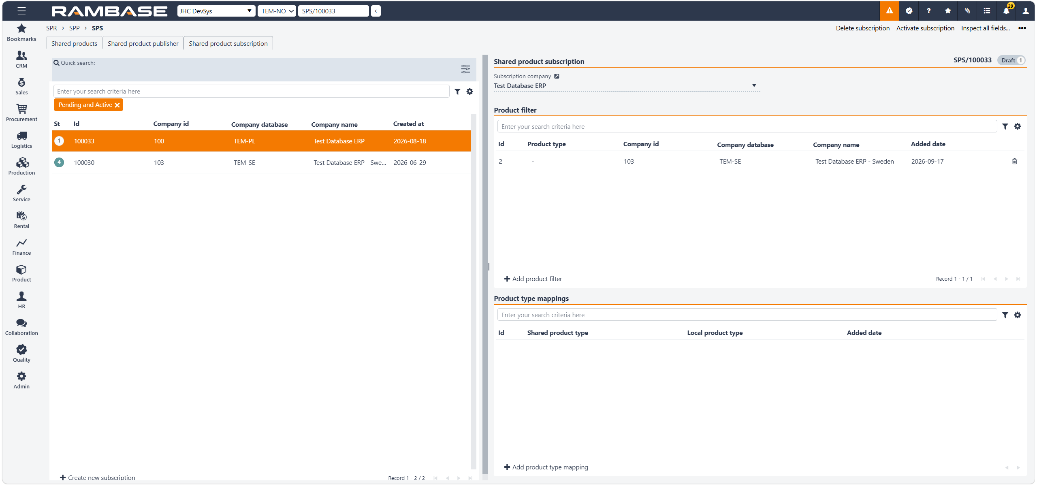Open the three-dot more actions menu
1037x486 pixels.
pos(1022,28)
